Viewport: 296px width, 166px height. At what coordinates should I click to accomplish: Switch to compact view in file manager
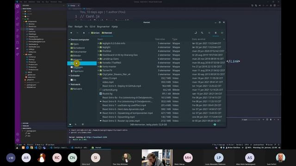pyautogui.click(x=222, y=33)
